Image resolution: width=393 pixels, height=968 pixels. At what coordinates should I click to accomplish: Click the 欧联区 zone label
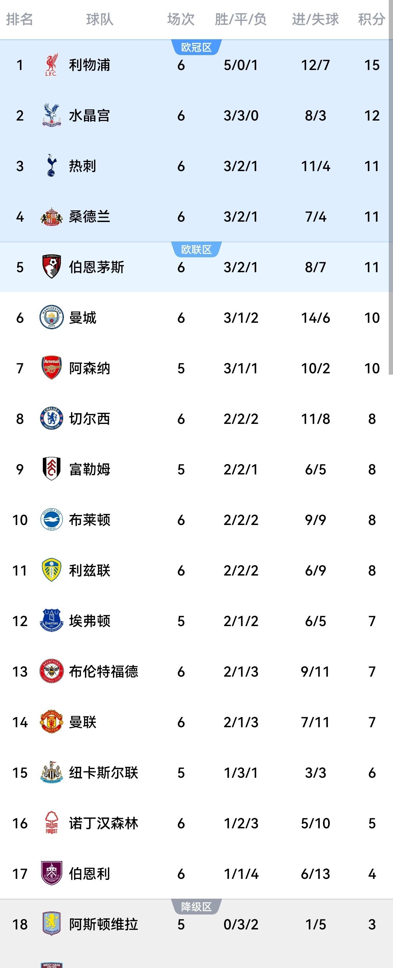point(196,250)
